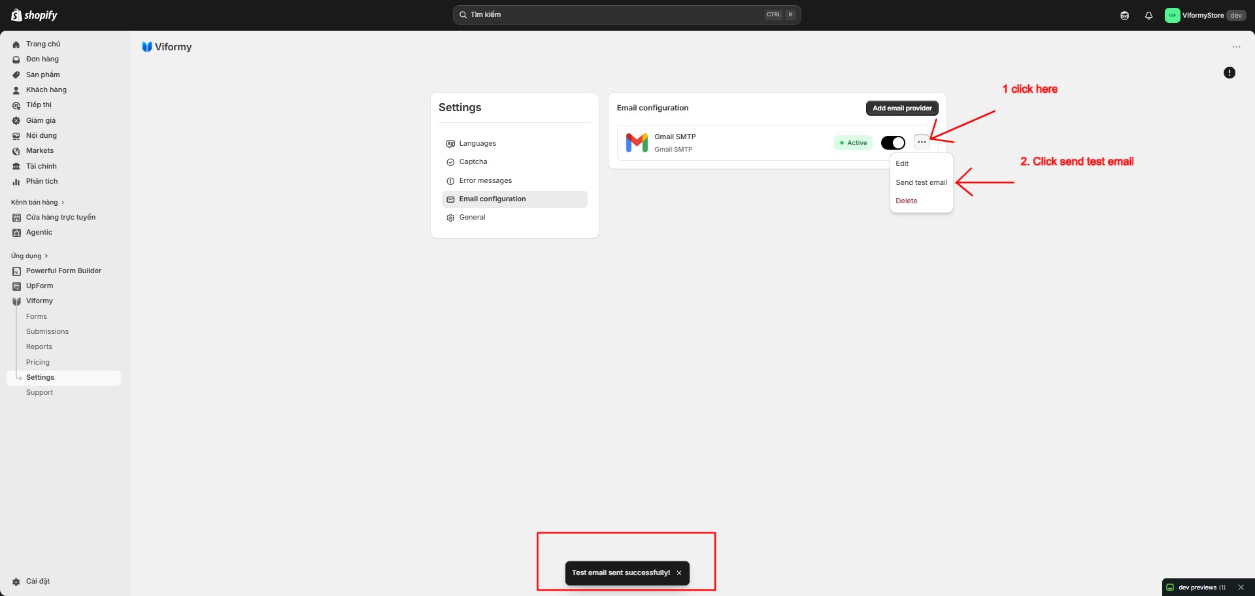
Task: Click the black exclamation alert icon
Action: point(1229,73)
